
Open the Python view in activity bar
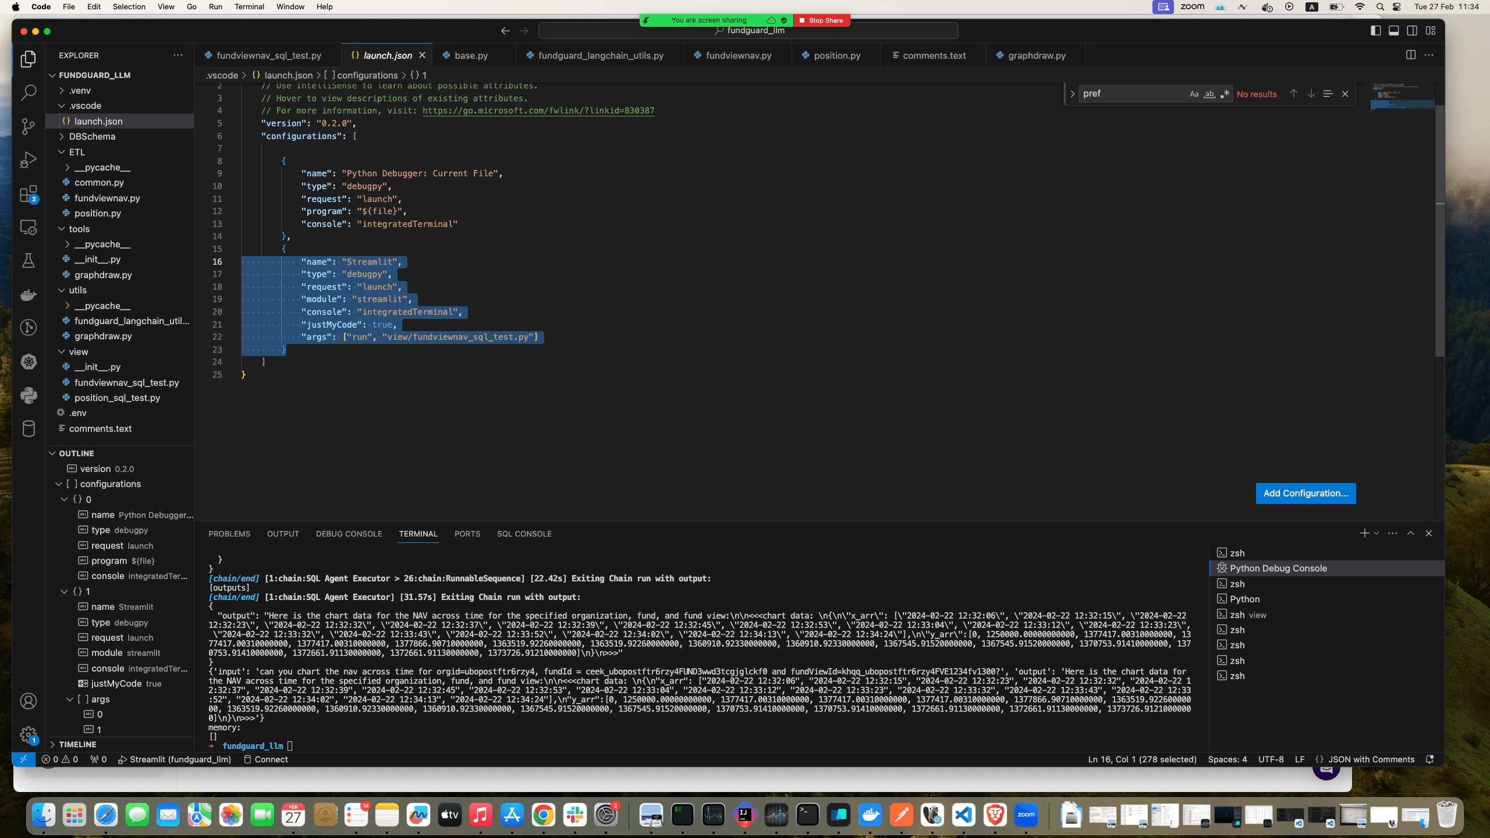click(29, 395)
